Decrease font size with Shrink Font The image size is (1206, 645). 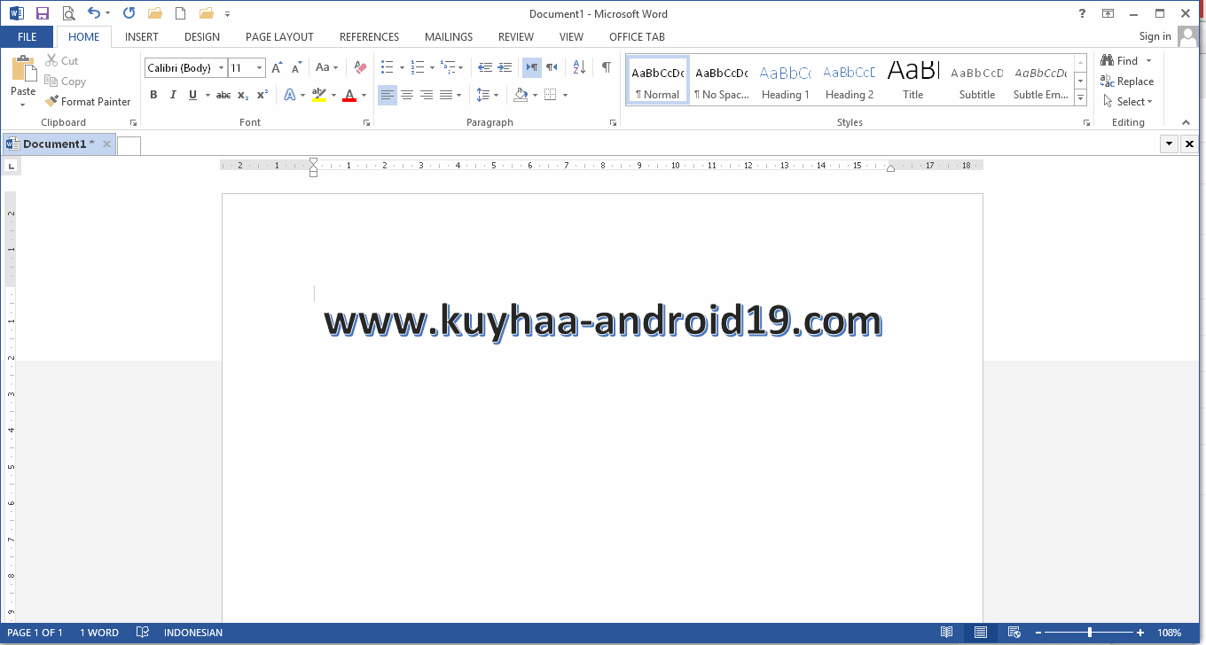(296, 68)
